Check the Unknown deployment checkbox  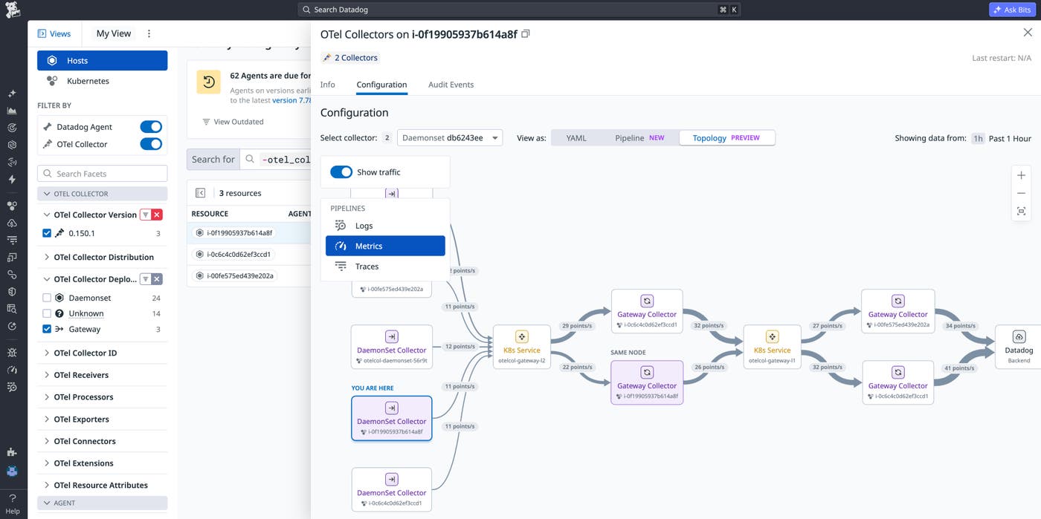[47, 313]
